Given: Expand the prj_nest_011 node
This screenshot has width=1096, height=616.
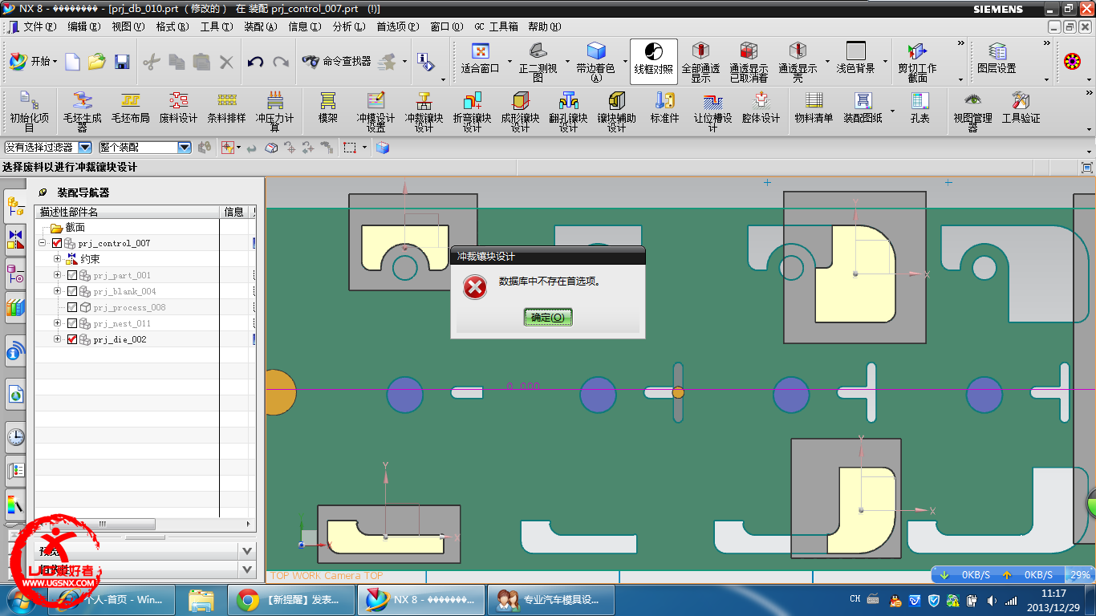Looking at the screenshot, I should pos(57,323).
